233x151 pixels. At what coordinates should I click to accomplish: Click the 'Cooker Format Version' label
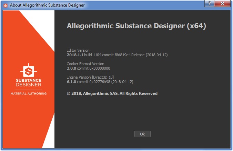pos(85,64)
